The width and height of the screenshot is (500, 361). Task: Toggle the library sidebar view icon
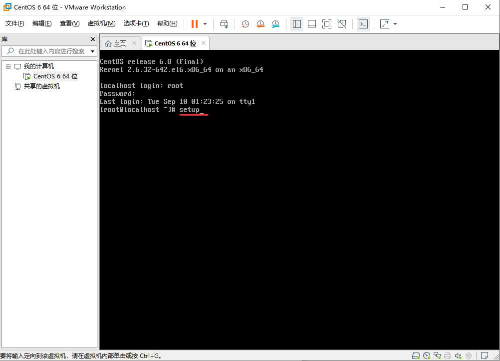[x=297, y=24]
